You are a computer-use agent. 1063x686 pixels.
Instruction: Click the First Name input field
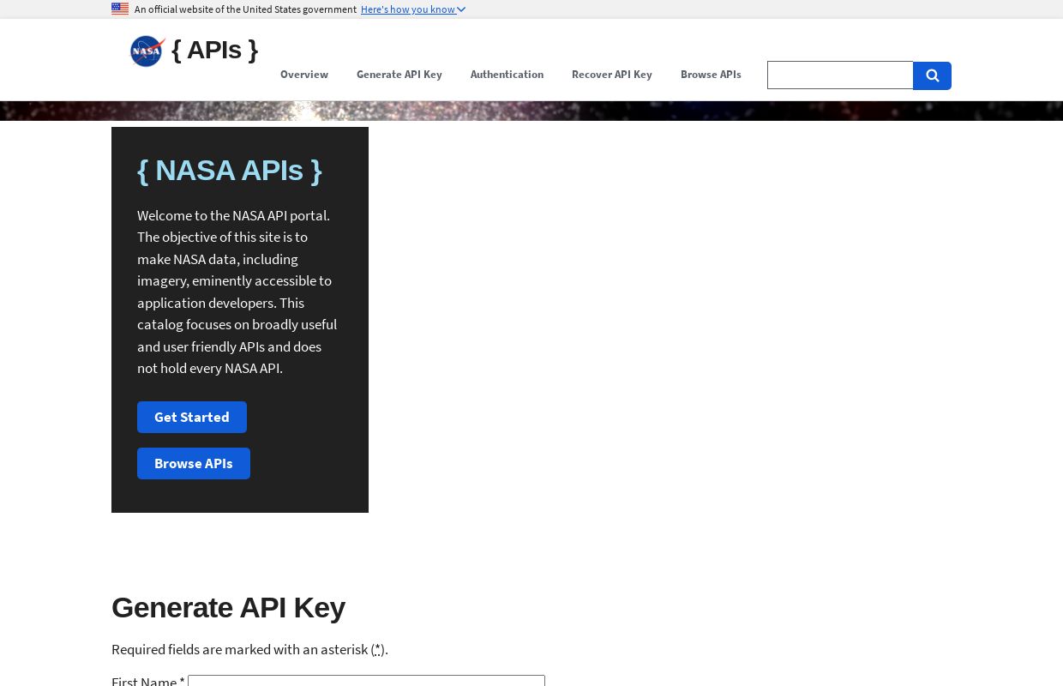click(366, 681)
